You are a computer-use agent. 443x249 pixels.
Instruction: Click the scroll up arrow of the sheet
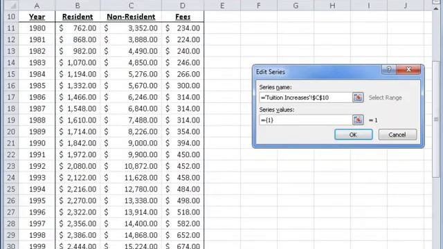click(436, 8)
